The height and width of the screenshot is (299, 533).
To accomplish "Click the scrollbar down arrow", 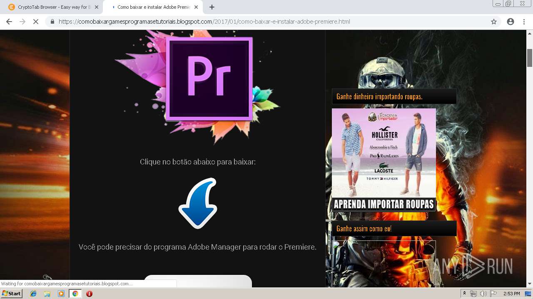I will (x=530, y=284).
